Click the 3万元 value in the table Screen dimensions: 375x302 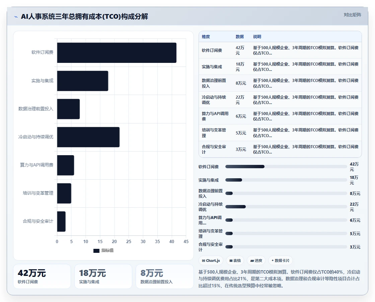(241, 149)
